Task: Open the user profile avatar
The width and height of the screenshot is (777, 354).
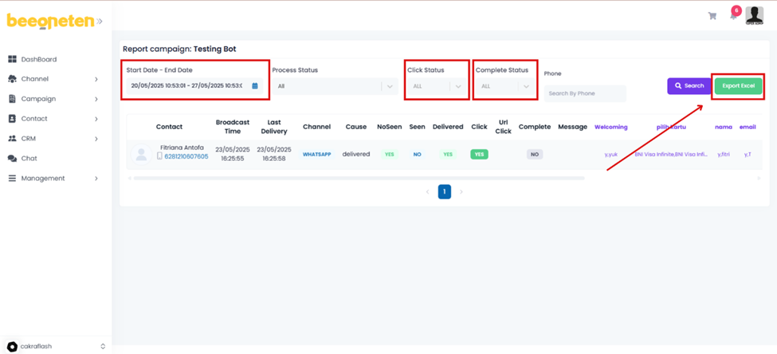Action: coord(754,15)
